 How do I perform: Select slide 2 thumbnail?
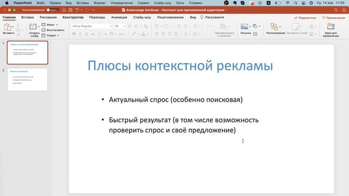(x=27, y=79)
